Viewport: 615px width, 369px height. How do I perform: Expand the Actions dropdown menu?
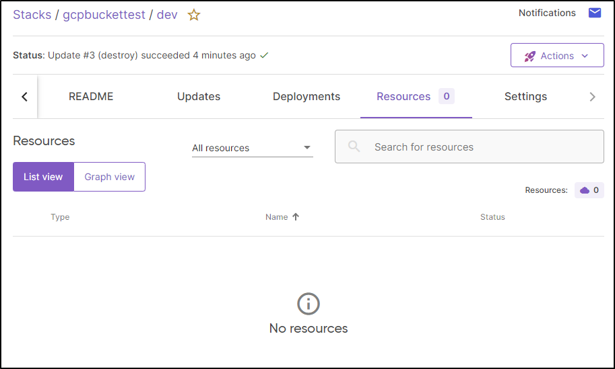point(557,55)
